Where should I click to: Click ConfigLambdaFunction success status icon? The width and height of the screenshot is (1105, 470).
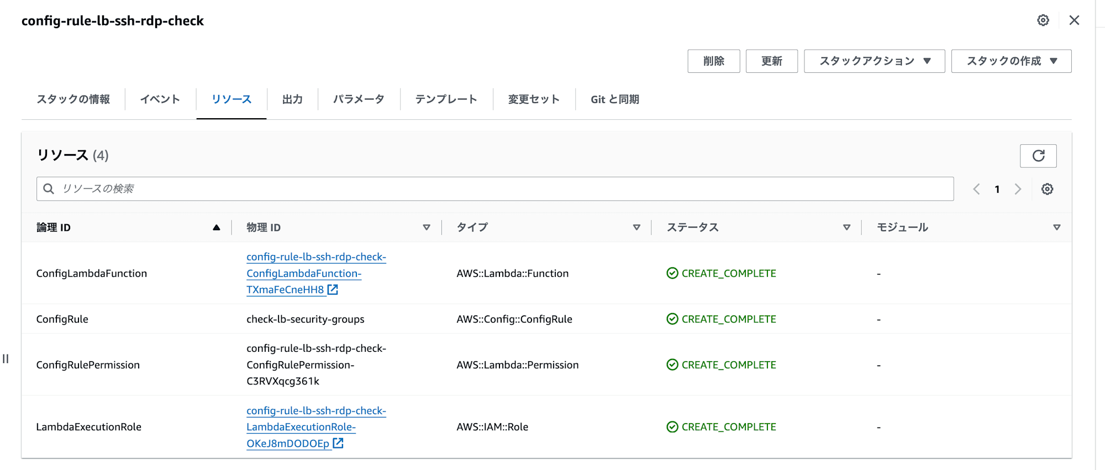(x=672, y=273)
